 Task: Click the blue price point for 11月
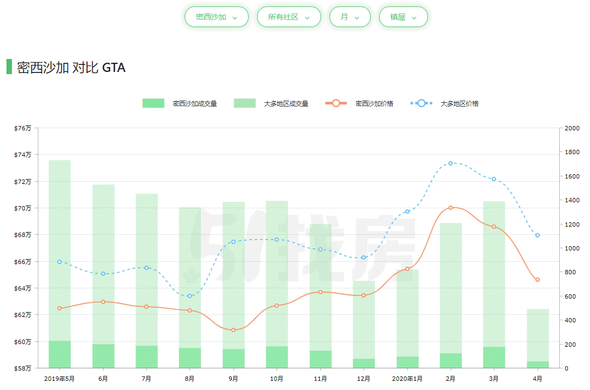[320, 249]
